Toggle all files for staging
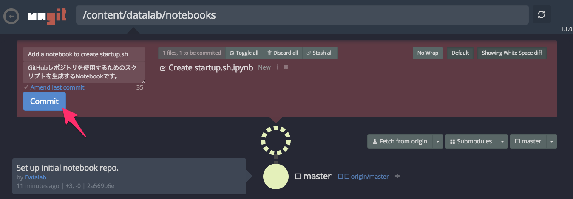Image resolution: width=573 pixels, height=199 pixels. pyautogui.click(x=244, y=53)
